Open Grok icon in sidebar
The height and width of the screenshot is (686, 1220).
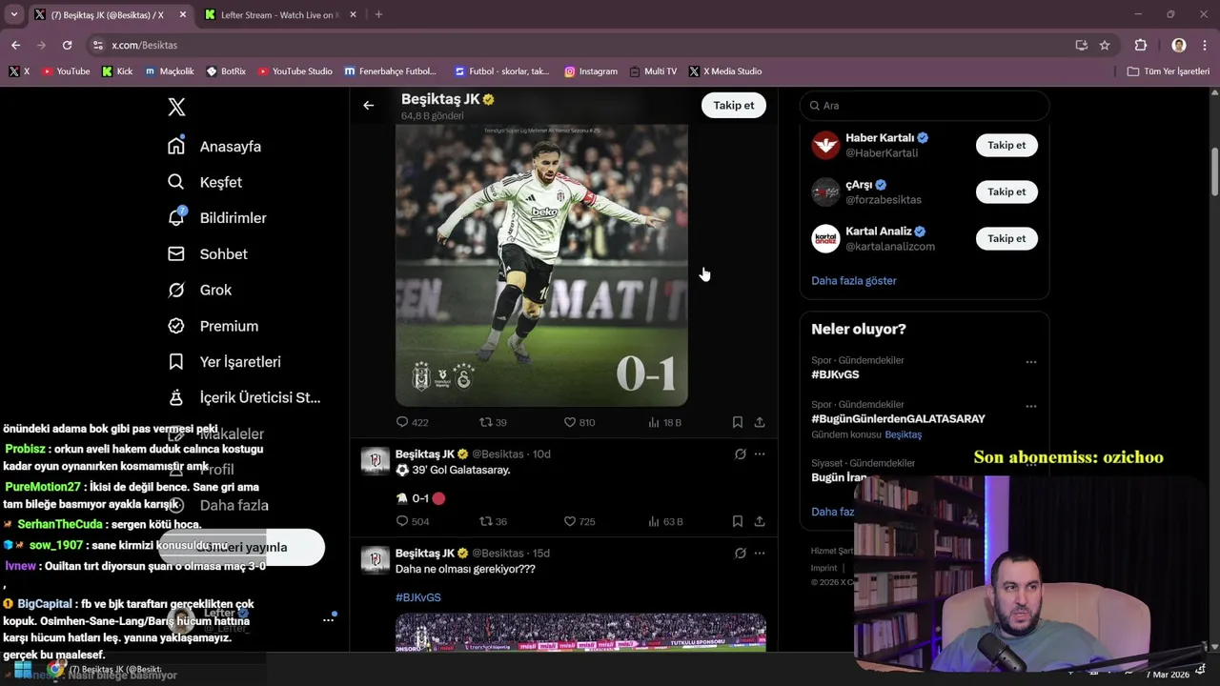[176, 290]
